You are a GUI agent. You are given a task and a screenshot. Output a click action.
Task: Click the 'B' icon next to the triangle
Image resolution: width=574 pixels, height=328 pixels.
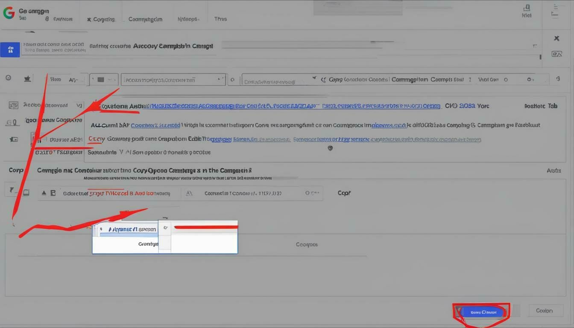[53, 193]
